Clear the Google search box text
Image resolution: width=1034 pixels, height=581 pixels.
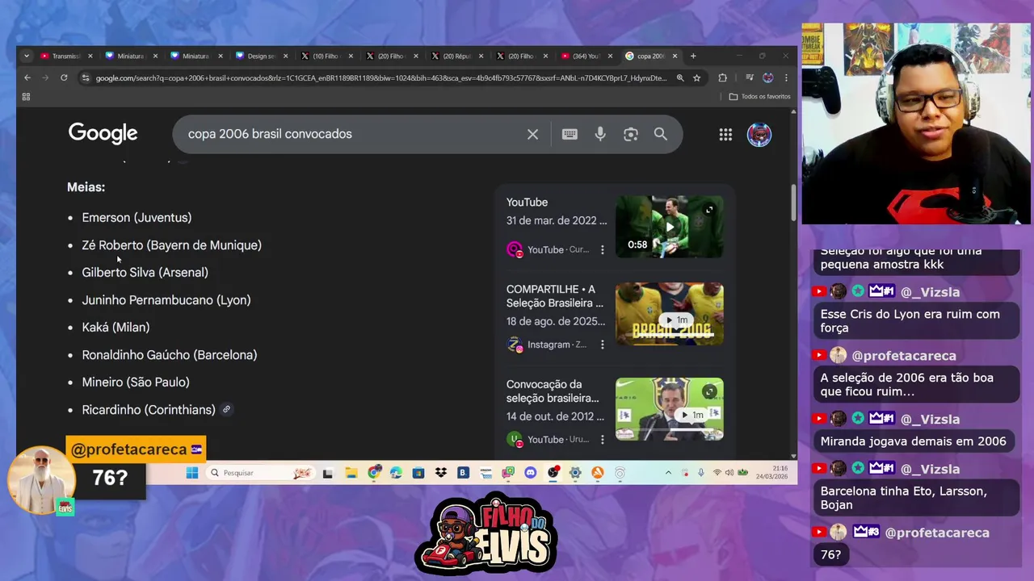(x=532, y=134)
